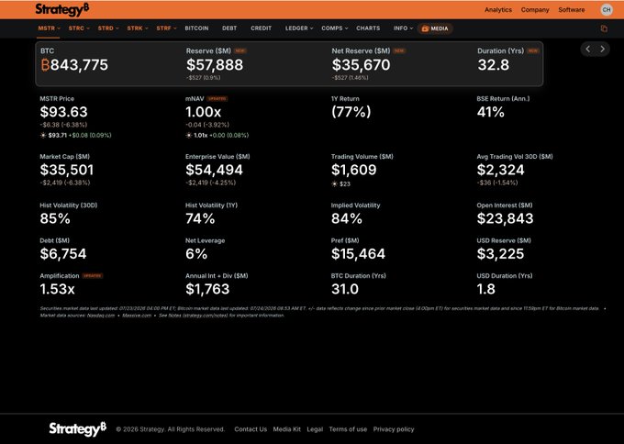624x444 pixels.
Task: Follow the Terms of use footer link
Action: tap(348, 429)
